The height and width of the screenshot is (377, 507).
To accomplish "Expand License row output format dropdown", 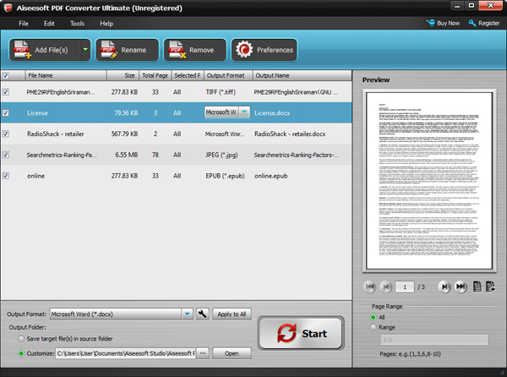I will [x=245, y=112].
